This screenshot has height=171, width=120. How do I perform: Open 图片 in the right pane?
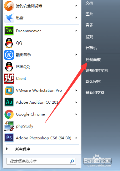point(89,14)
